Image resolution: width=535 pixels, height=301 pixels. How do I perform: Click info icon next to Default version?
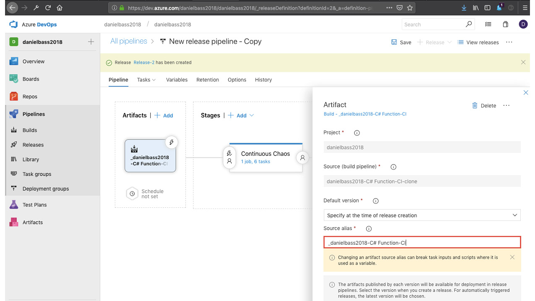(x=376, y=201)
